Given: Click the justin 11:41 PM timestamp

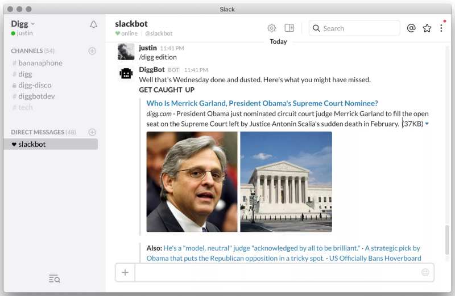Looking at the screenshot, I should point(172,48).
